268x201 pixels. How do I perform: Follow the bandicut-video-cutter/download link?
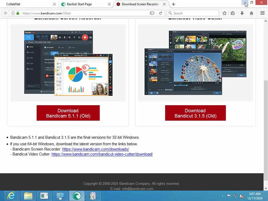point(102,154)
